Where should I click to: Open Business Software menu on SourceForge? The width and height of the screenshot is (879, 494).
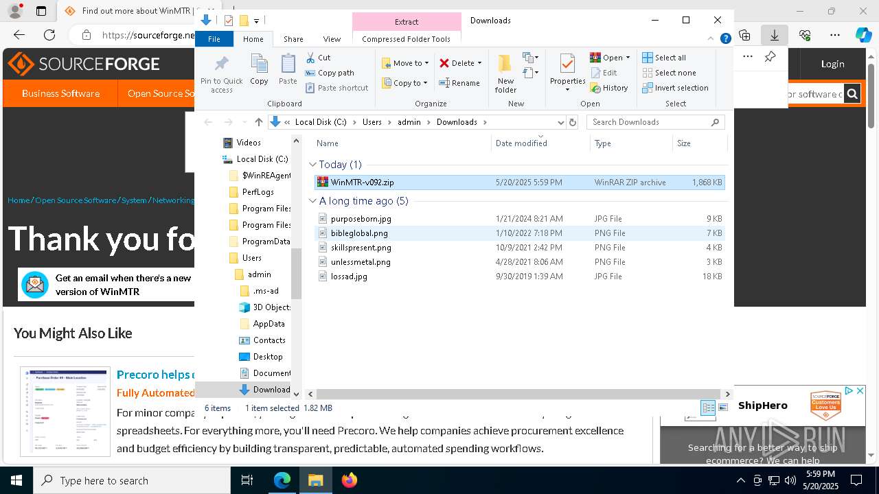[x=60, y=93]
